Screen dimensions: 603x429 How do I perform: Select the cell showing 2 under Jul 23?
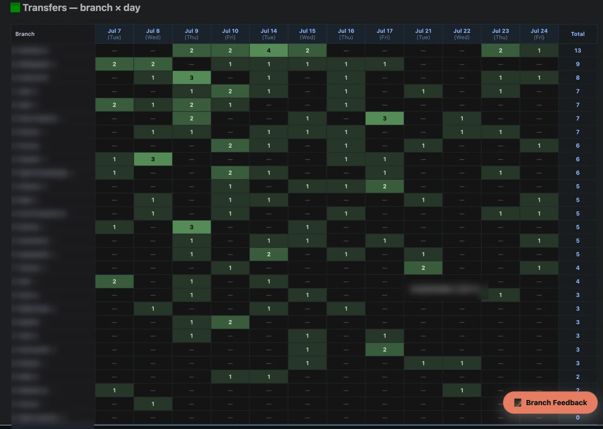tap(500, 50)
